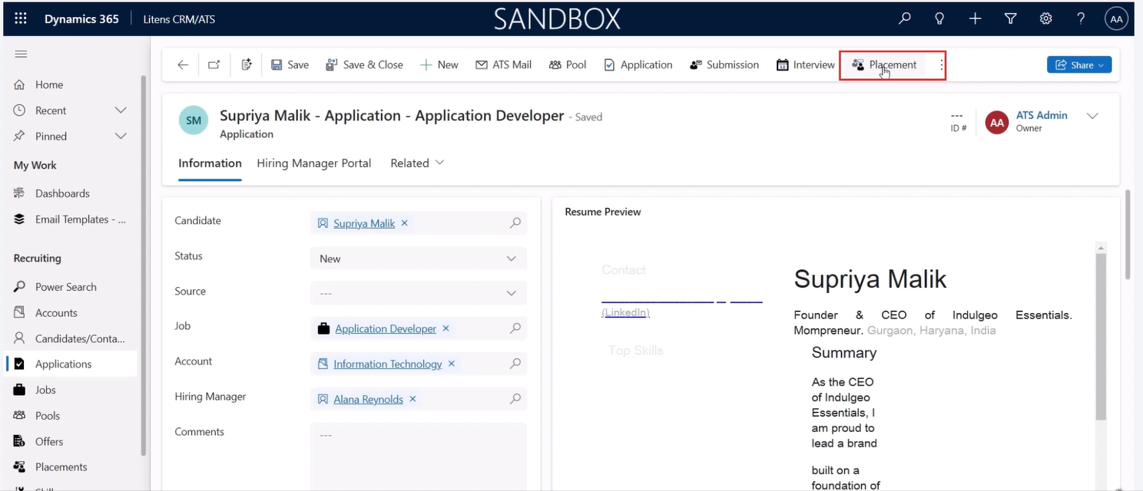Click the Submission toolbar button

(x=724, y=65)
